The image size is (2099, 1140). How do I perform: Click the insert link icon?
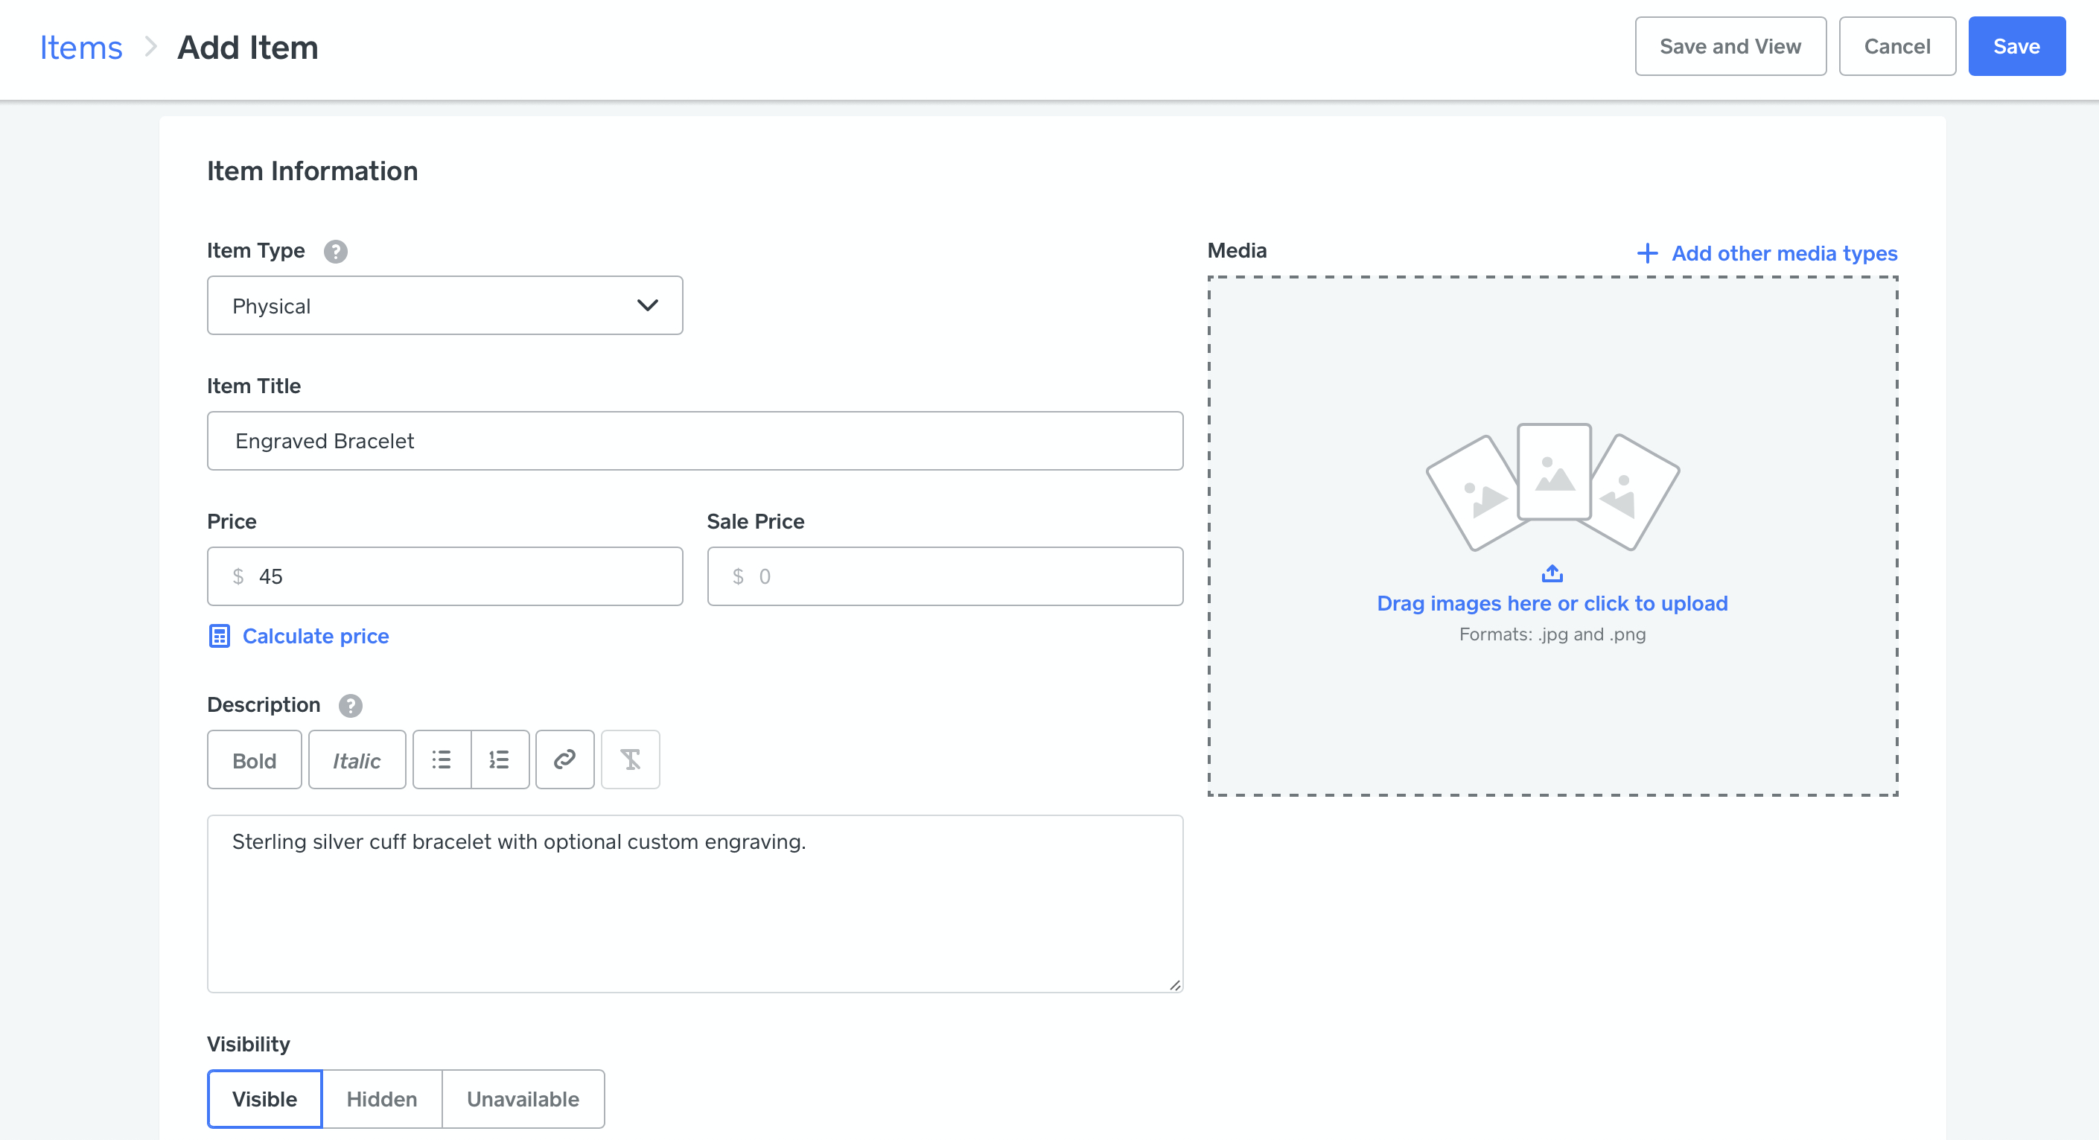pos(564,760)
